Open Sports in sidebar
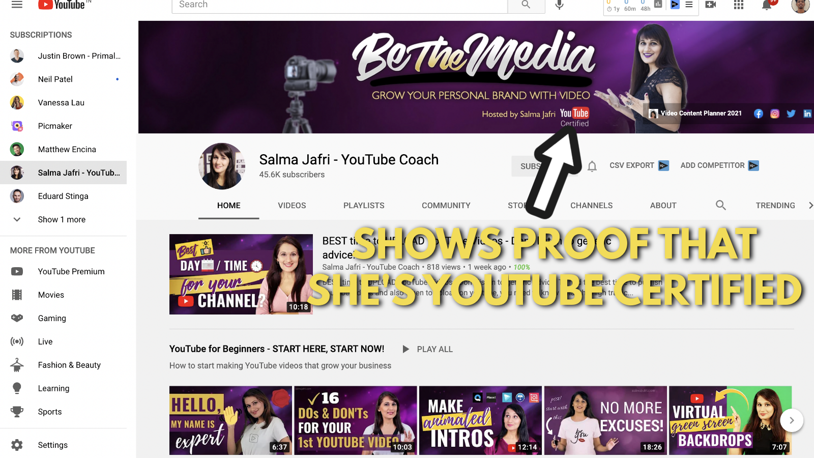 [63, 412]
